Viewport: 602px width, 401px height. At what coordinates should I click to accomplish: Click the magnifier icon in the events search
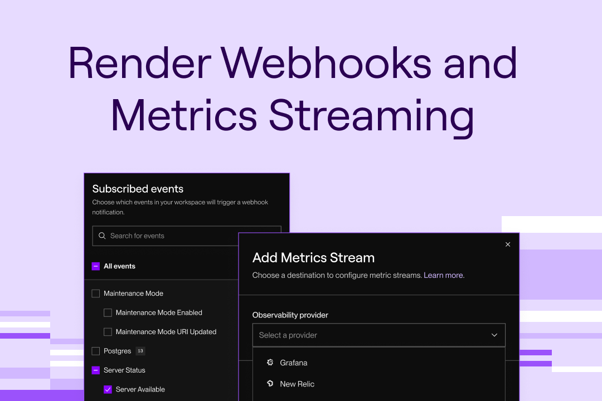tap(102, 236)
